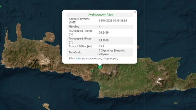Image resolution: width=196 pixels, height=110 pixels.
Task: Click the latitude value 35.2469
Action: coord(104,33)
